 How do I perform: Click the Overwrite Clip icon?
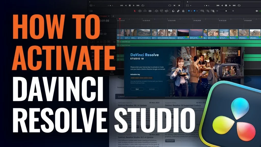click(162, 11)
